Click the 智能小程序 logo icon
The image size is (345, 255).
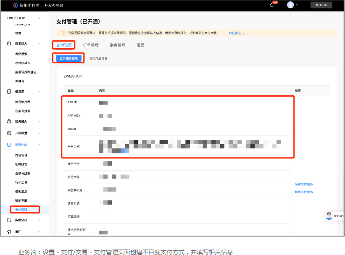(16, 5)
